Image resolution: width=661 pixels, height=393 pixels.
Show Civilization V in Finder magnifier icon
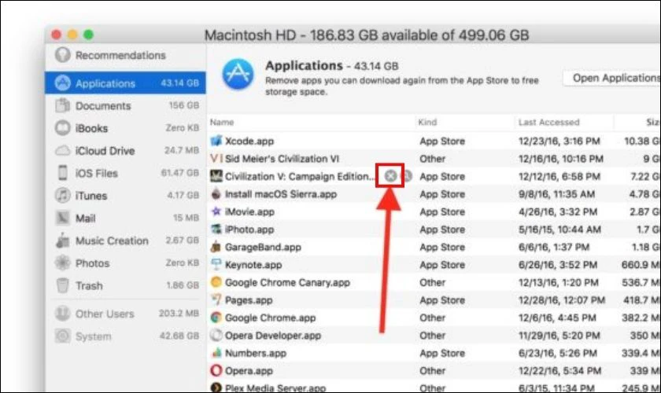click(406, 175)
